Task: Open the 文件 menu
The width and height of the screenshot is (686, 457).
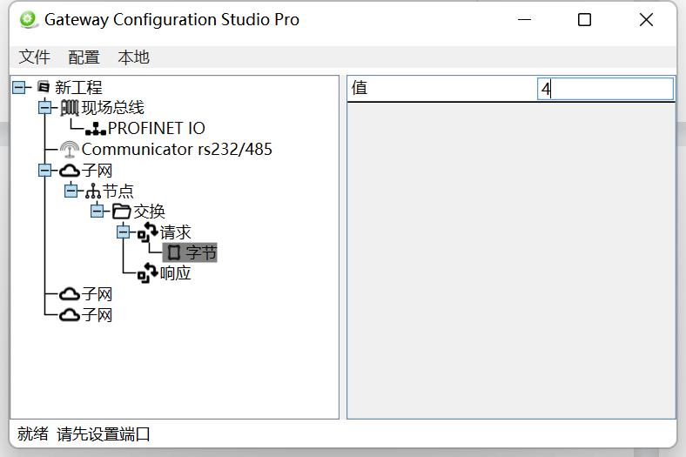Action: pyautogui.click(x=35, y=57)
